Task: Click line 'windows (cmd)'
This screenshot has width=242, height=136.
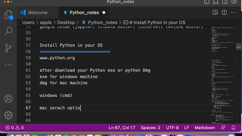Action: pos(56,96)
